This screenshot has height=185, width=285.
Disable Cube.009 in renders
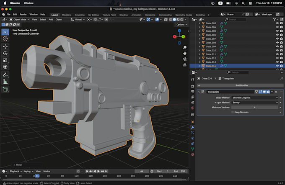pyautogui.click(x=281, y=46)
